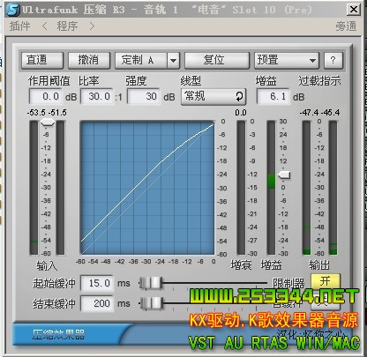Click the 结束缓冲 release slider handle
The height and width of the screenshot is (357, 367).
click(152, 303)
